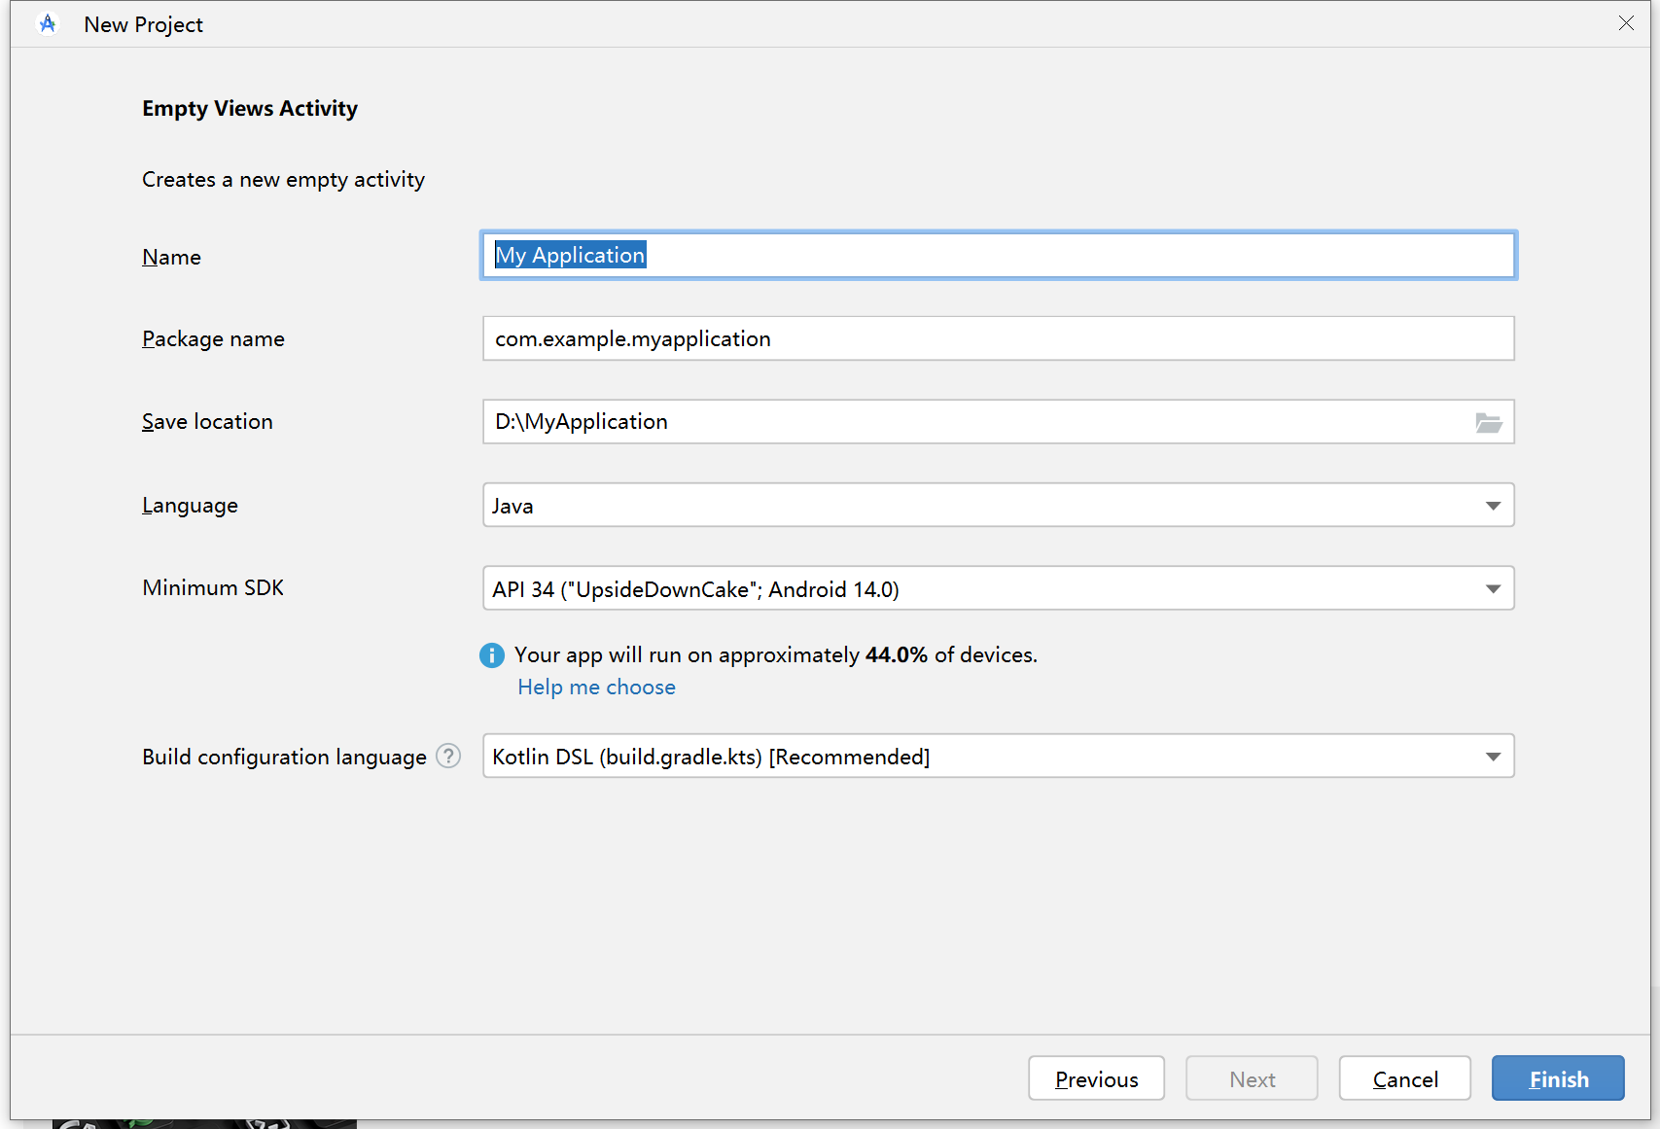Focus the Name field with My Application

pos(999,256)
